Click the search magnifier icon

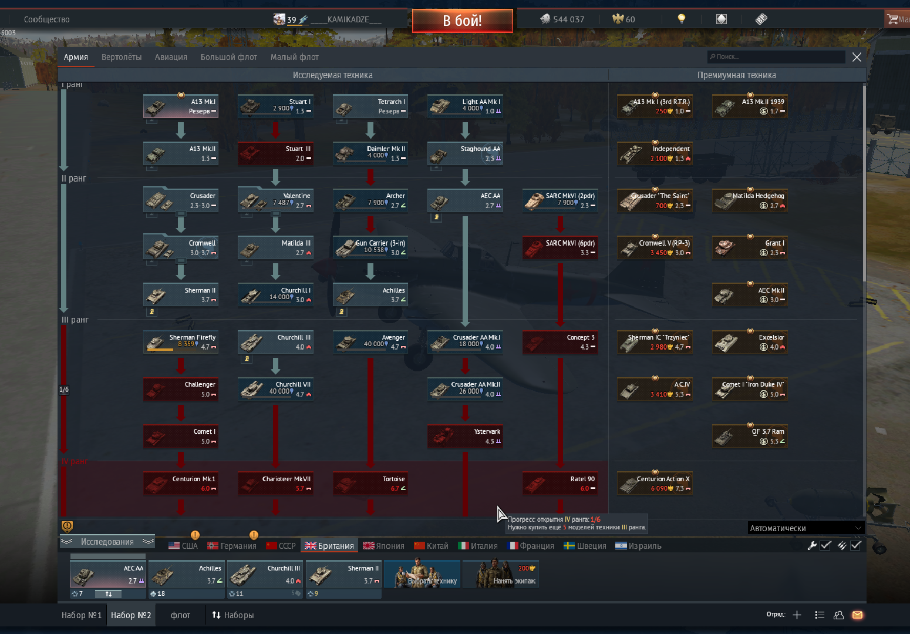(x=713, y=56)
